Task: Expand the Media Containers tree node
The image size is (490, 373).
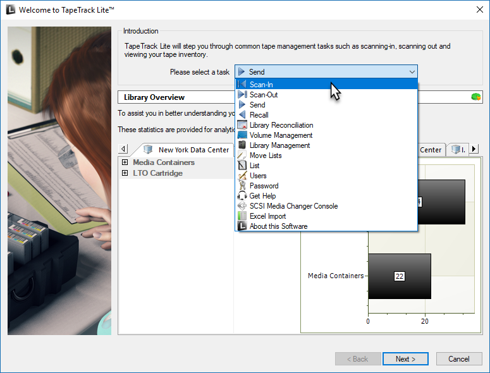Action: (125, 162)
